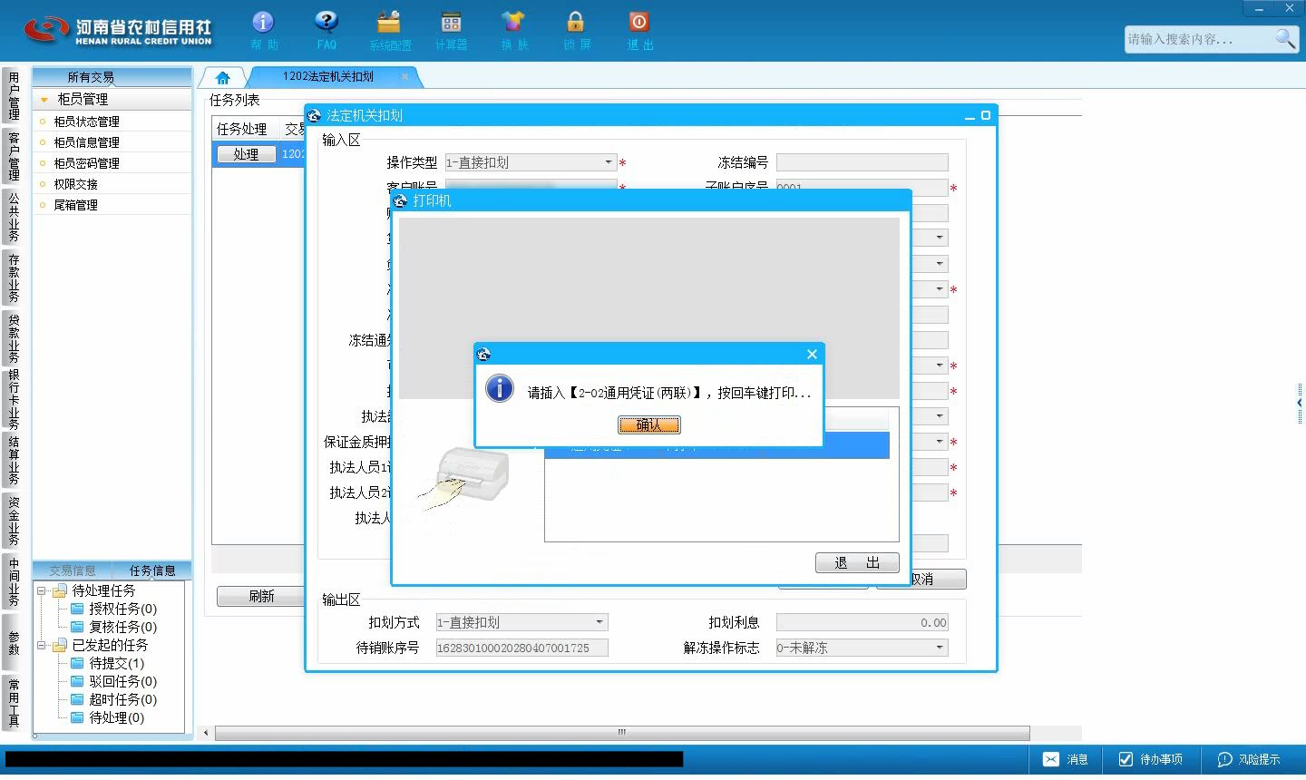Open the FAQ icon

coord(326,30)
